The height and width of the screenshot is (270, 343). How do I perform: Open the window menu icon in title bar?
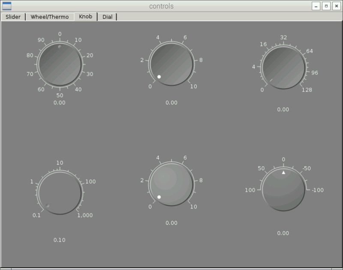tap(7, 6)
